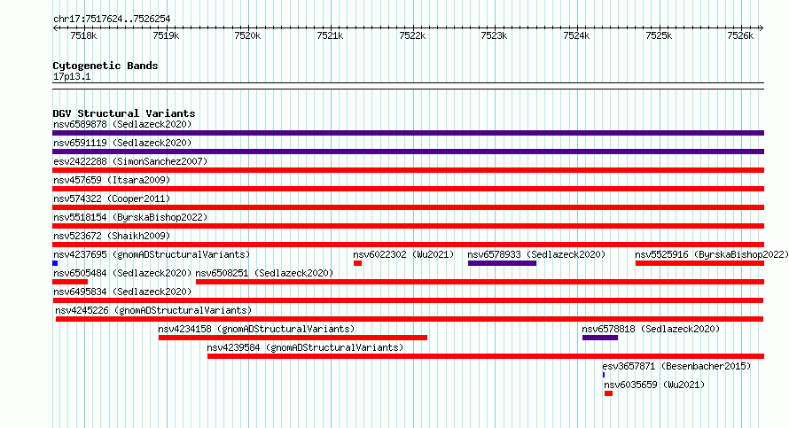Select the short red nsv6505484 bar
Viewport: 789px width, 428px height.
[70, 282]
